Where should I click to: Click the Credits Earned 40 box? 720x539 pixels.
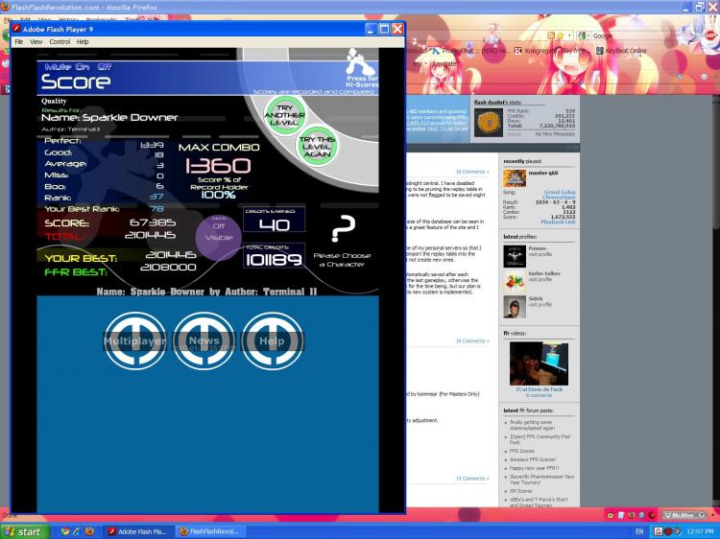pos(275,220)
